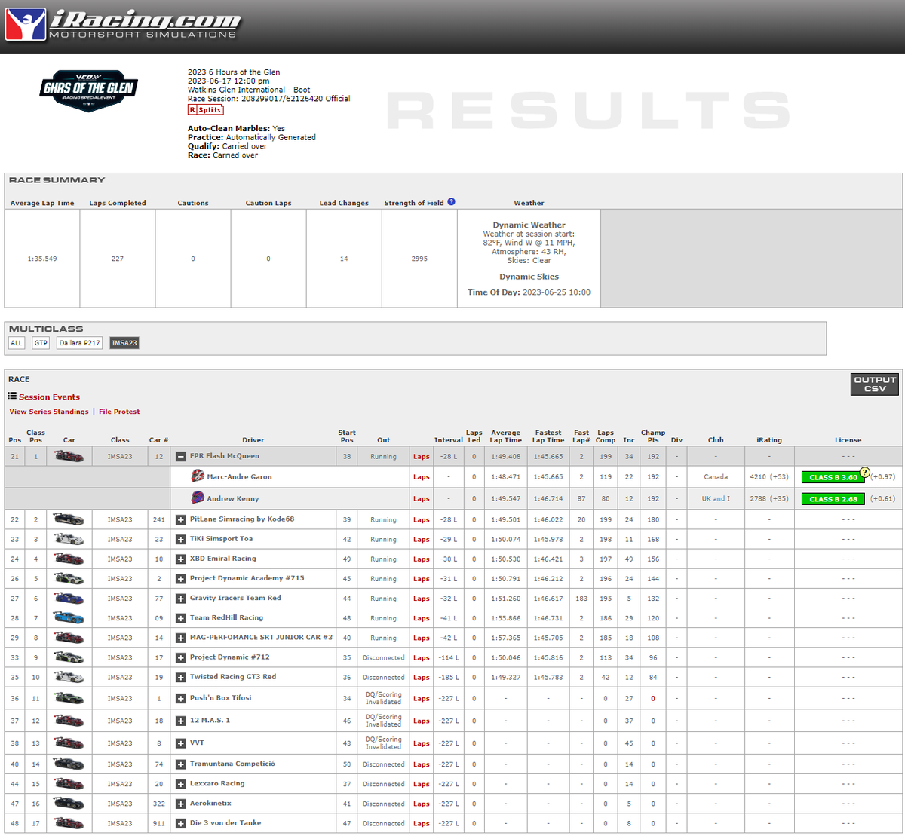Expand the XBD Emiral Racing team
The width and height of the screenshot is (905, 836).
[x=180, y=559]
